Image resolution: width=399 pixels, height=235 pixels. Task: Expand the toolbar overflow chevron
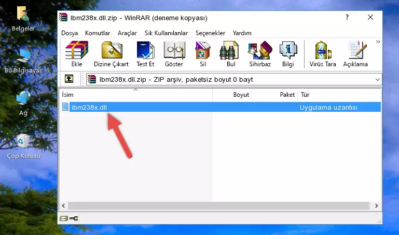378,41
